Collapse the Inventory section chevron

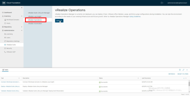tap(22, 16)
